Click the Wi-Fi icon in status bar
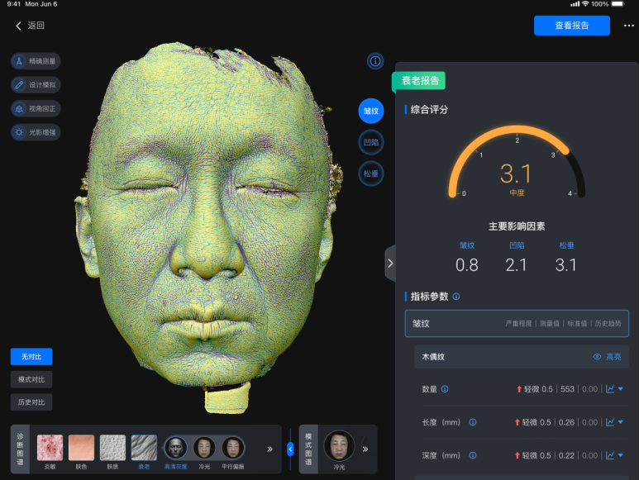639x480 pixels. click(x=585, y=3)
